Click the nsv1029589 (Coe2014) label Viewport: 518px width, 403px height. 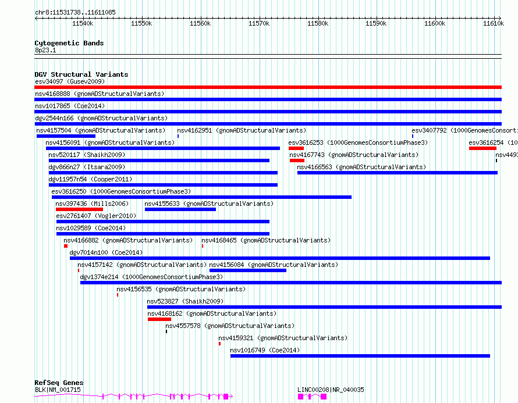point(91,228)
